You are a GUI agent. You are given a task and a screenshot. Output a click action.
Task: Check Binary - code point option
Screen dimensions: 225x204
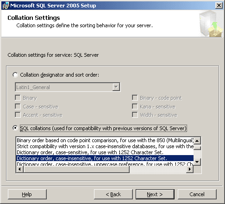pyautogui.click(x=135, y=98)
